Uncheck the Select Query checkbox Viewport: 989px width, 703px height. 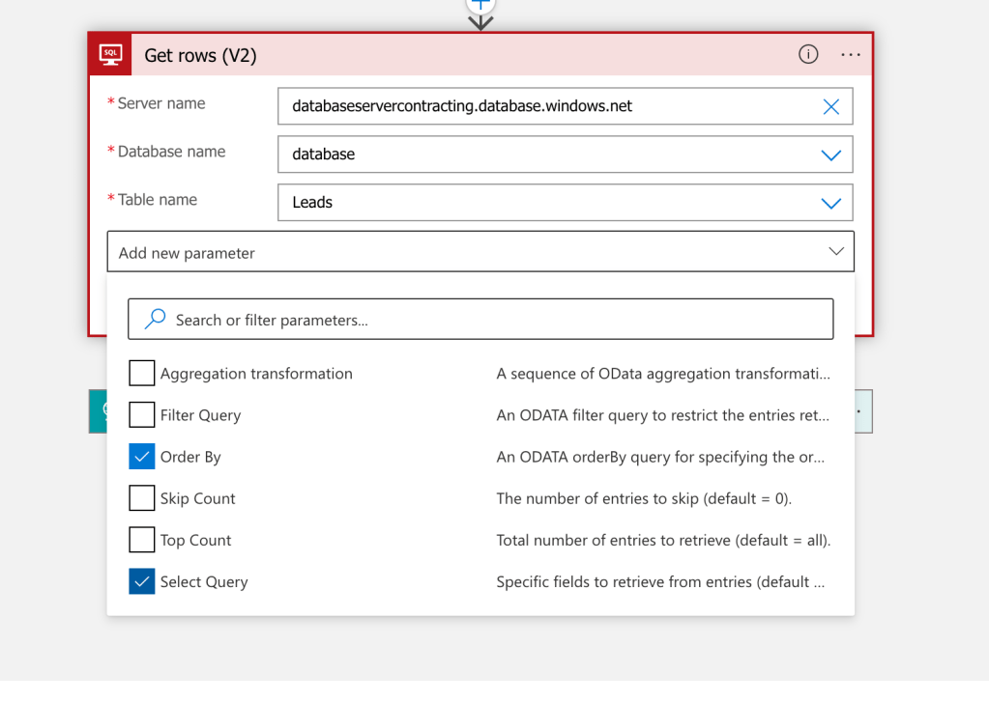coord(142,580)
